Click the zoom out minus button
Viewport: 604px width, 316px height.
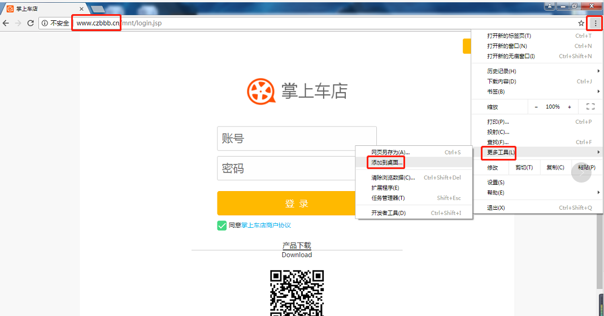coord(536,107)
